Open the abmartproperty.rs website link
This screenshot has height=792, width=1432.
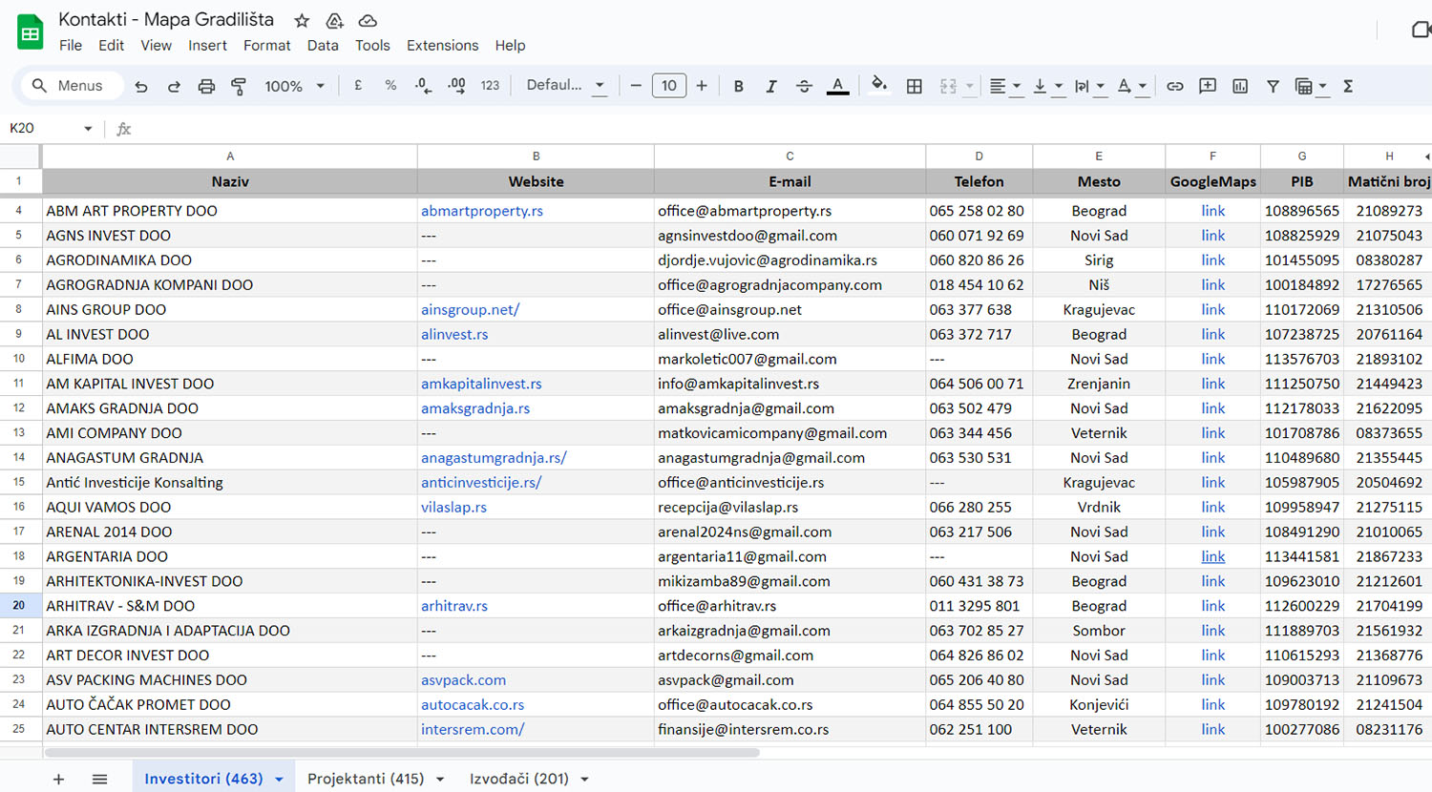coord(481,211)
